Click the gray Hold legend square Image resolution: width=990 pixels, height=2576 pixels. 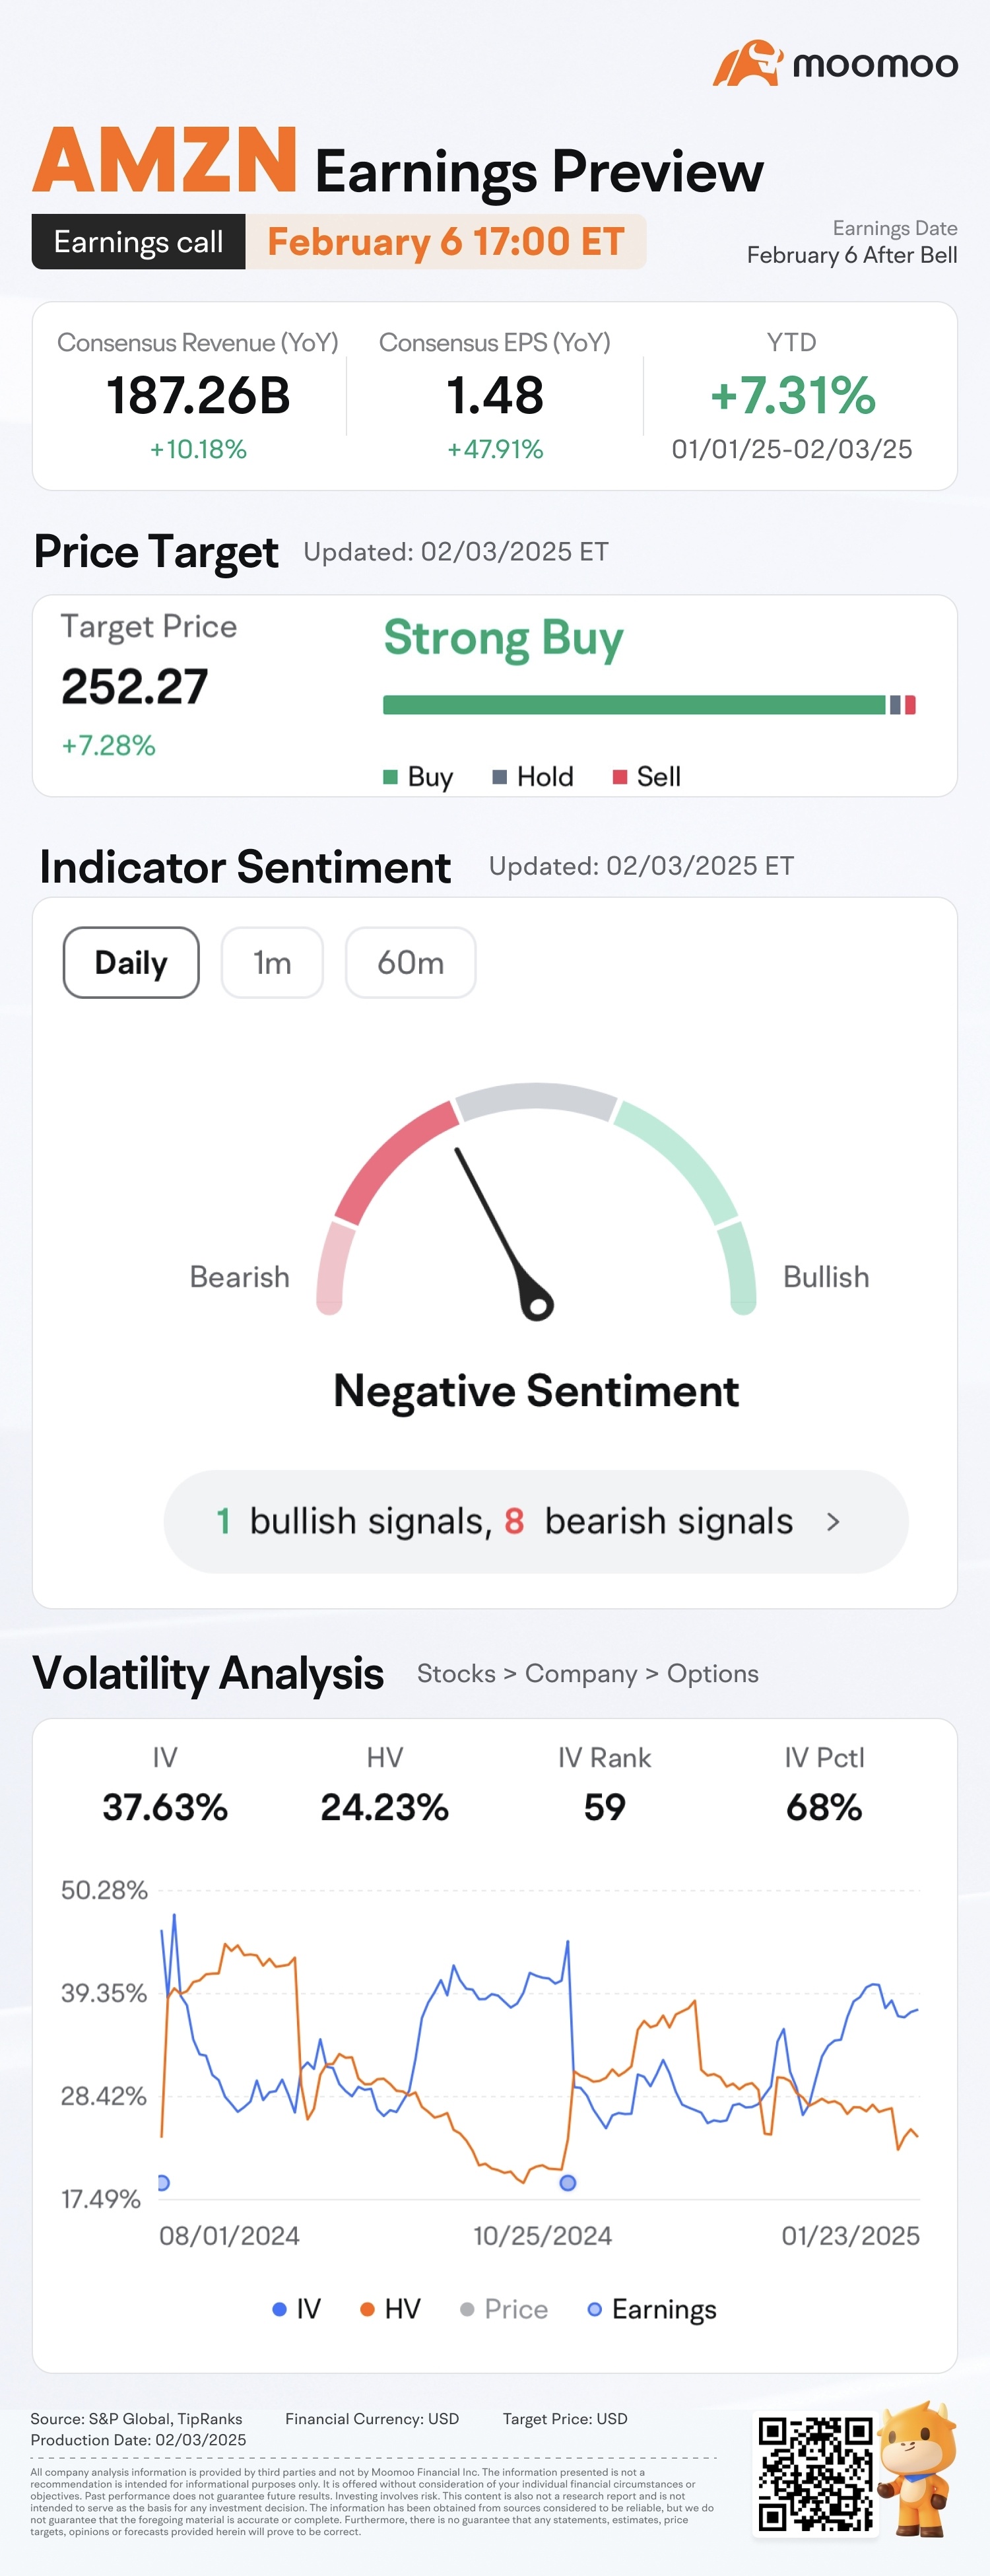coord(500,777)
